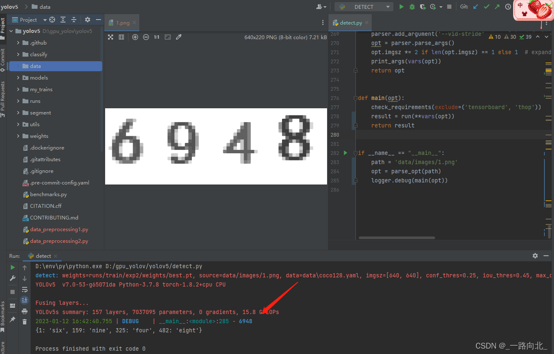Commit changes via Git checkmark icon
Screen dimensions: 554x354
486,7
